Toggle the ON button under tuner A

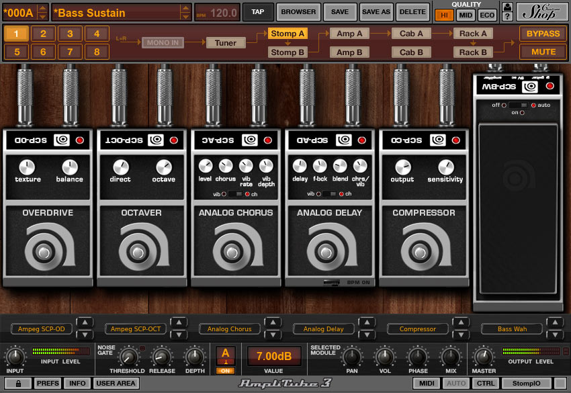pos(226,371)
